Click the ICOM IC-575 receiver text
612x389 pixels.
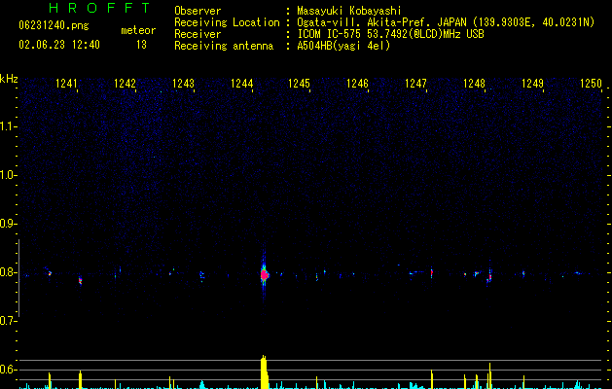pyautogui.click(x=390, y=34)
